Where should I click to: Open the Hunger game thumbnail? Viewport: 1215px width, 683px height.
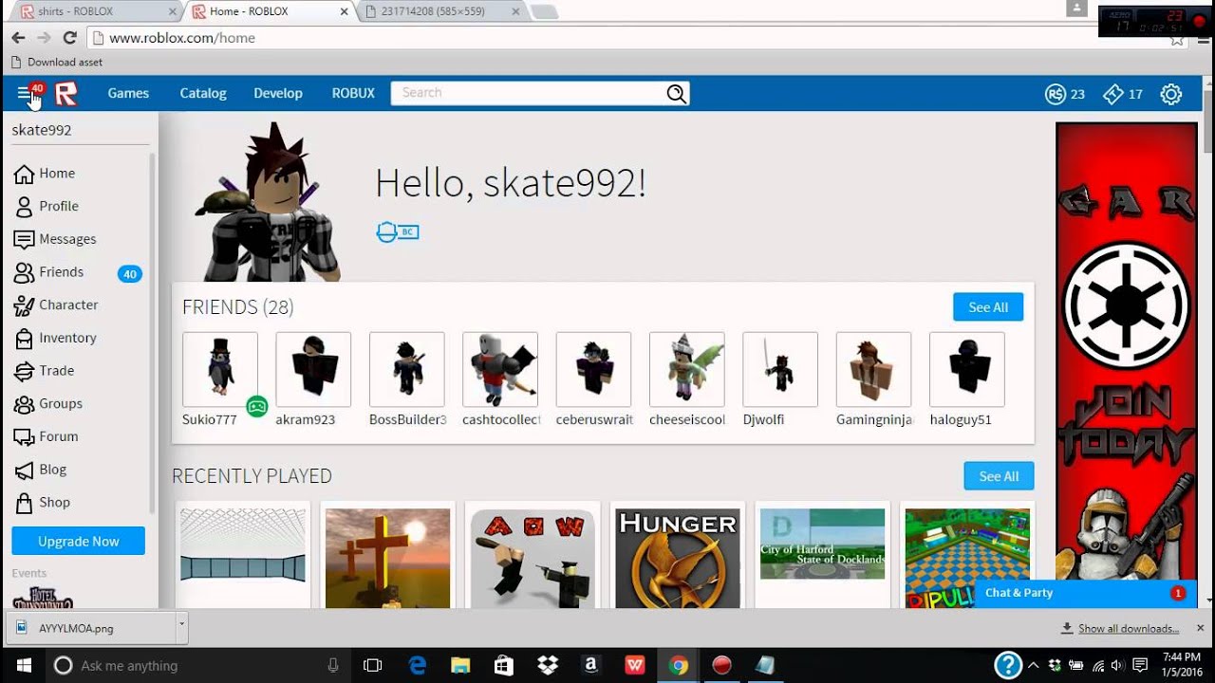click(678, 559)
